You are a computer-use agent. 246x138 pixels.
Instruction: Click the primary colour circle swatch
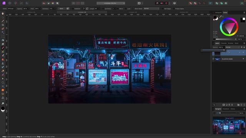(215, 17)
